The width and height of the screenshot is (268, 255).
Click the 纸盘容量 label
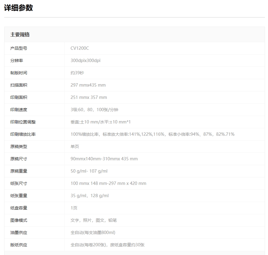pos(19,208)
